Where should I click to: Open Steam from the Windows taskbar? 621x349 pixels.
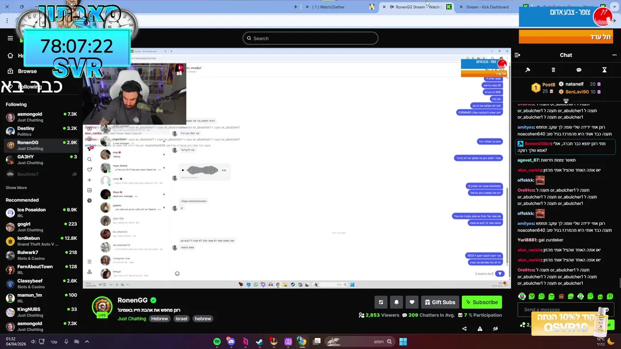260,342
